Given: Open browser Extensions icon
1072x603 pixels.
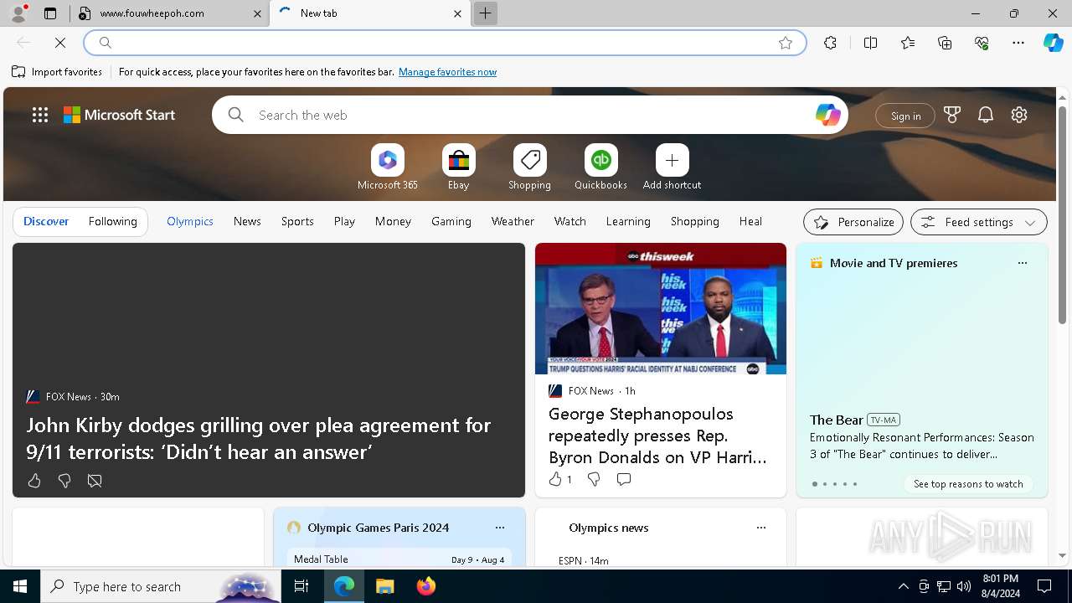Looking at the screenshot, I should tap(830, 43).
